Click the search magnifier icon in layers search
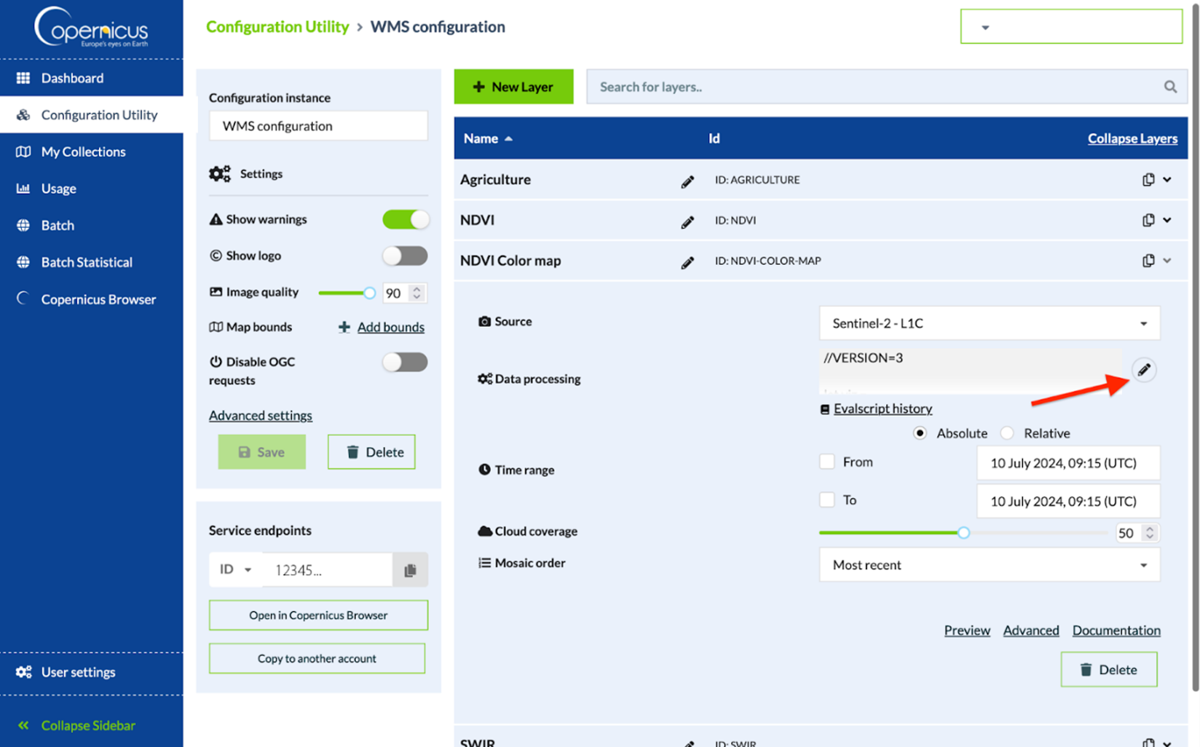Viewport: 1200px width, 747px height. click(x=1170, y=86)
